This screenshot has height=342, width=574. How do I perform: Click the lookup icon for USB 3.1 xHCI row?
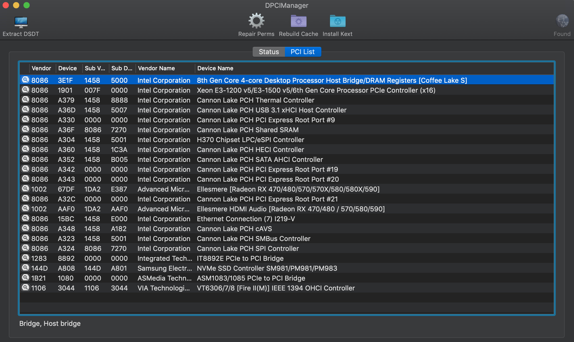pyautogui.click(x=25, y=109)
